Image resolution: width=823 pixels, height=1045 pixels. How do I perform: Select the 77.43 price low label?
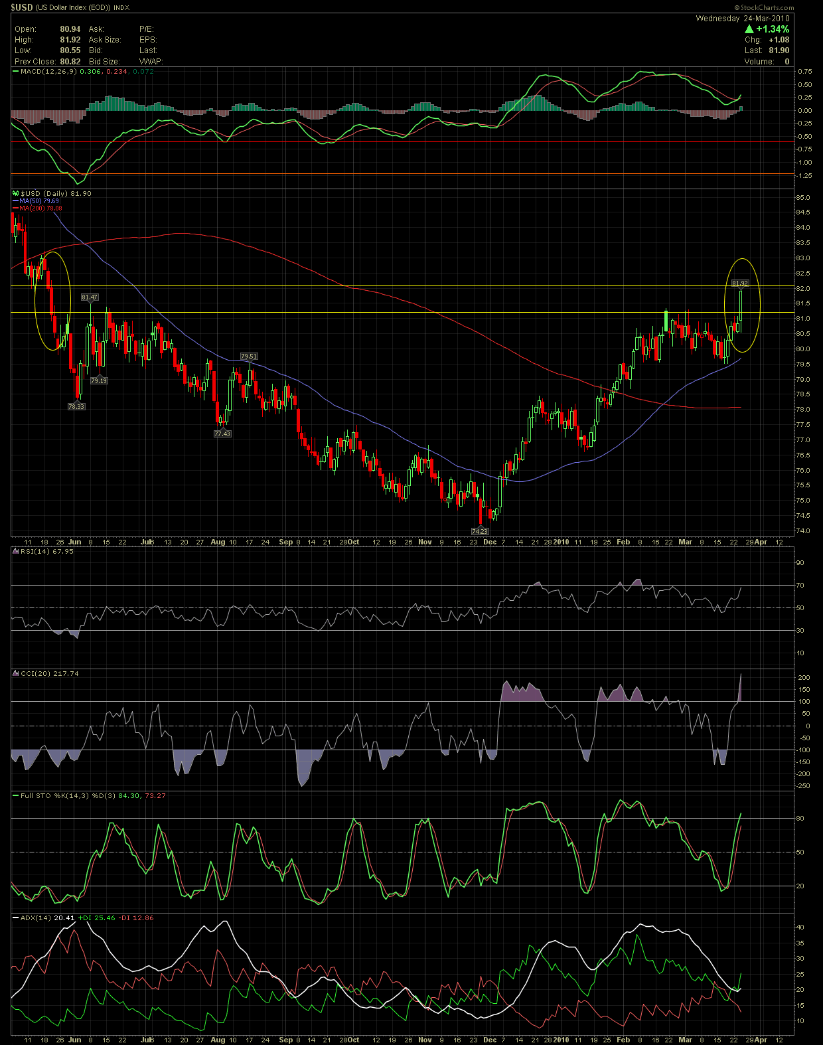222,434
